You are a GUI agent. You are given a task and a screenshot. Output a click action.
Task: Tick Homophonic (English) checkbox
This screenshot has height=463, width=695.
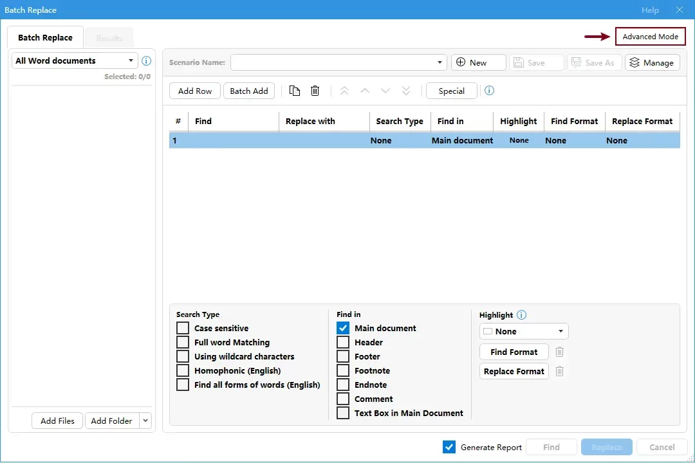[183, 370]
